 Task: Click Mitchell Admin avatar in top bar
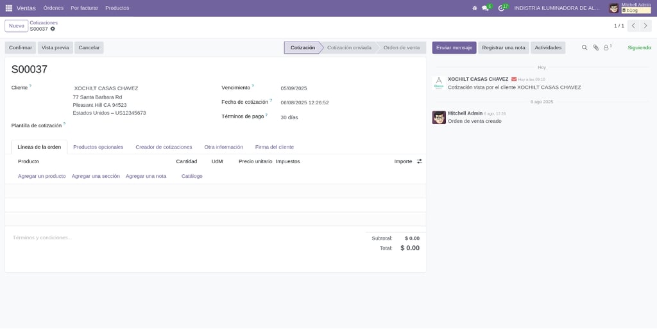614,8
